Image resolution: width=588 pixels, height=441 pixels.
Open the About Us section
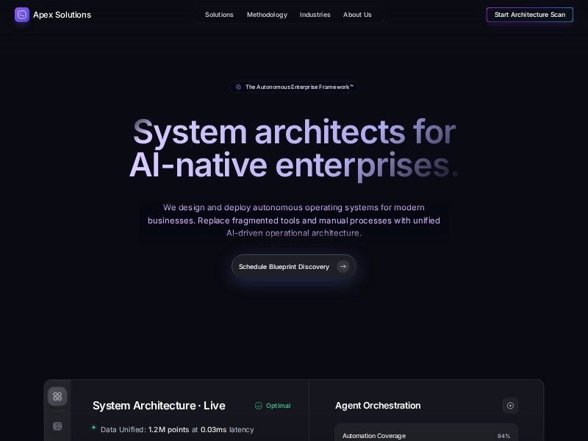(357, 15)
